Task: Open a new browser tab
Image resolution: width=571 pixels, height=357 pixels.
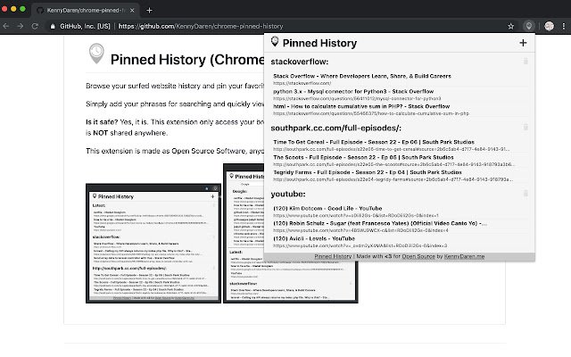Action: (149, 10)
